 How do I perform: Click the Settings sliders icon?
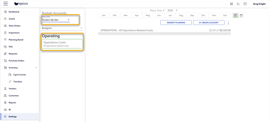[5, 117]
